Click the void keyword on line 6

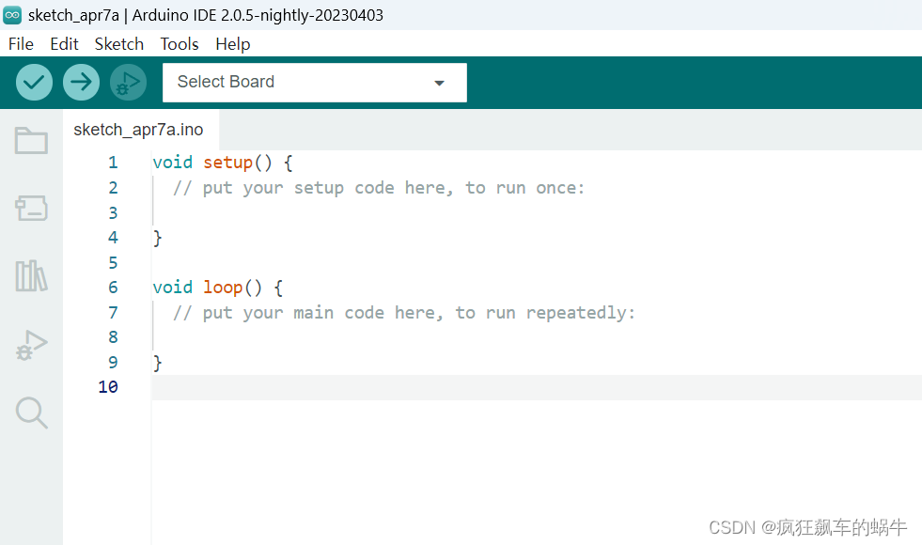[172, 287]
